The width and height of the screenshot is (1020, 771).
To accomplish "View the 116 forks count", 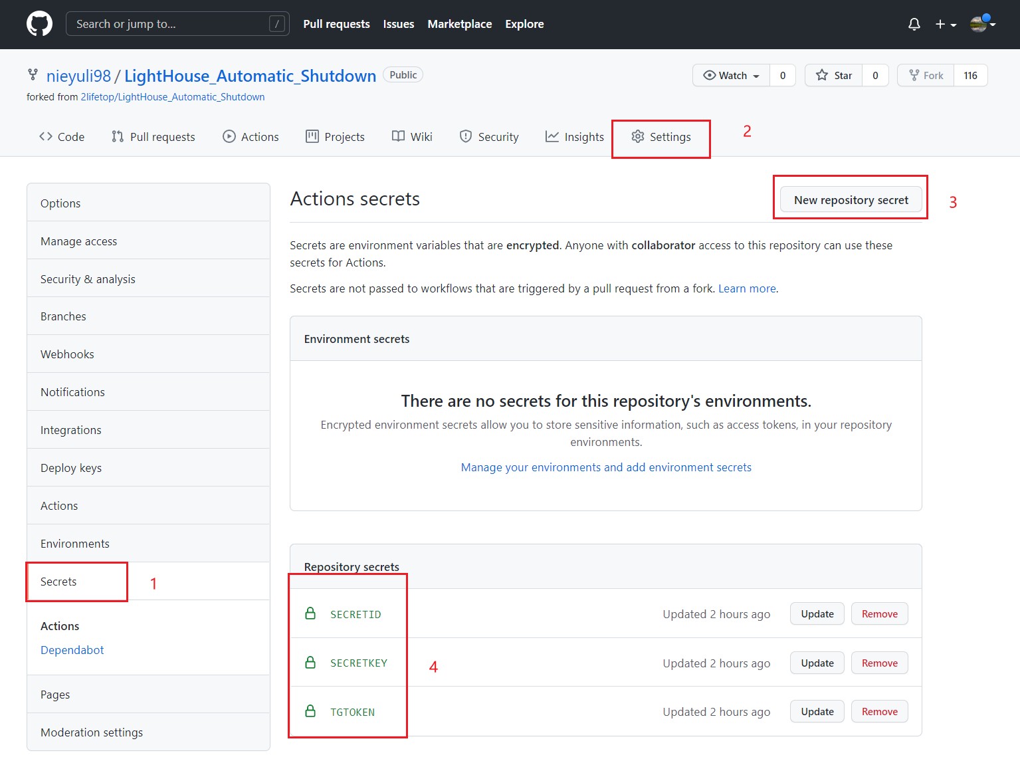I will tap(971, 75).
